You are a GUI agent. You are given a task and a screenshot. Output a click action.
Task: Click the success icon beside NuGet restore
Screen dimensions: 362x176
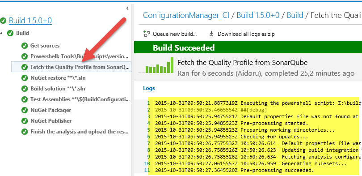click(25, 78)
